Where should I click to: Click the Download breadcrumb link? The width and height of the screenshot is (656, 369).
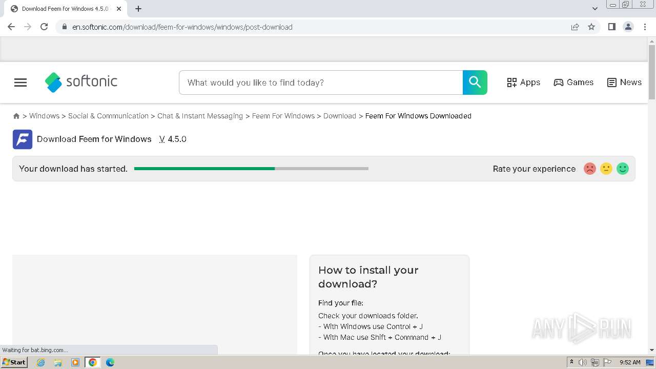coord(340,116)
